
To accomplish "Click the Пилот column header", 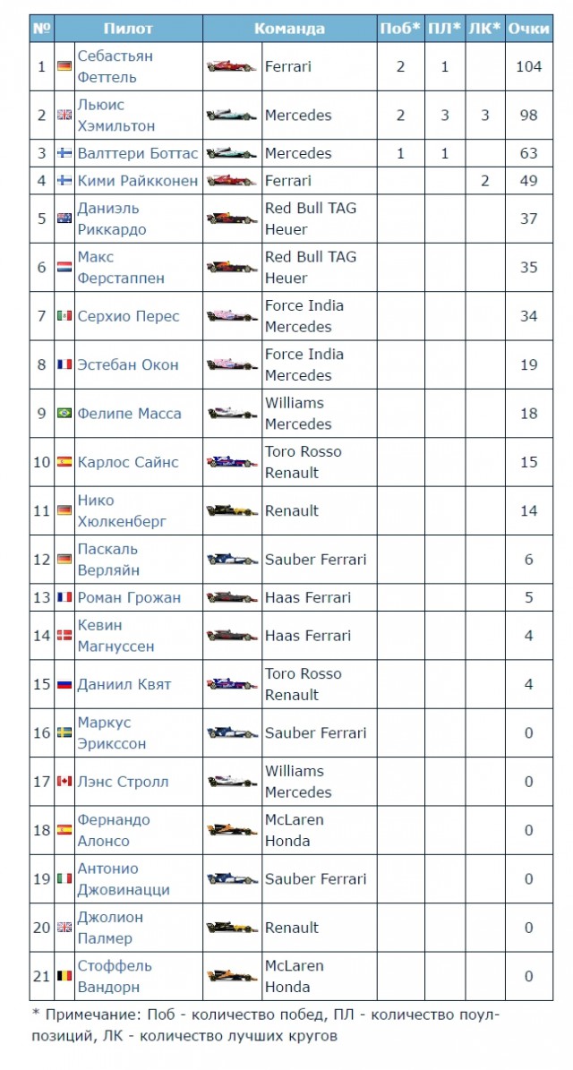I will pos(128,29).
